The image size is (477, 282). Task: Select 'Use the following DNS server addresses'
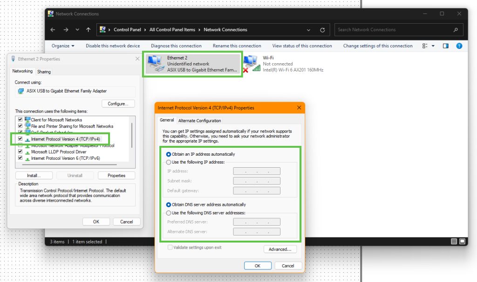coord(169,213)
